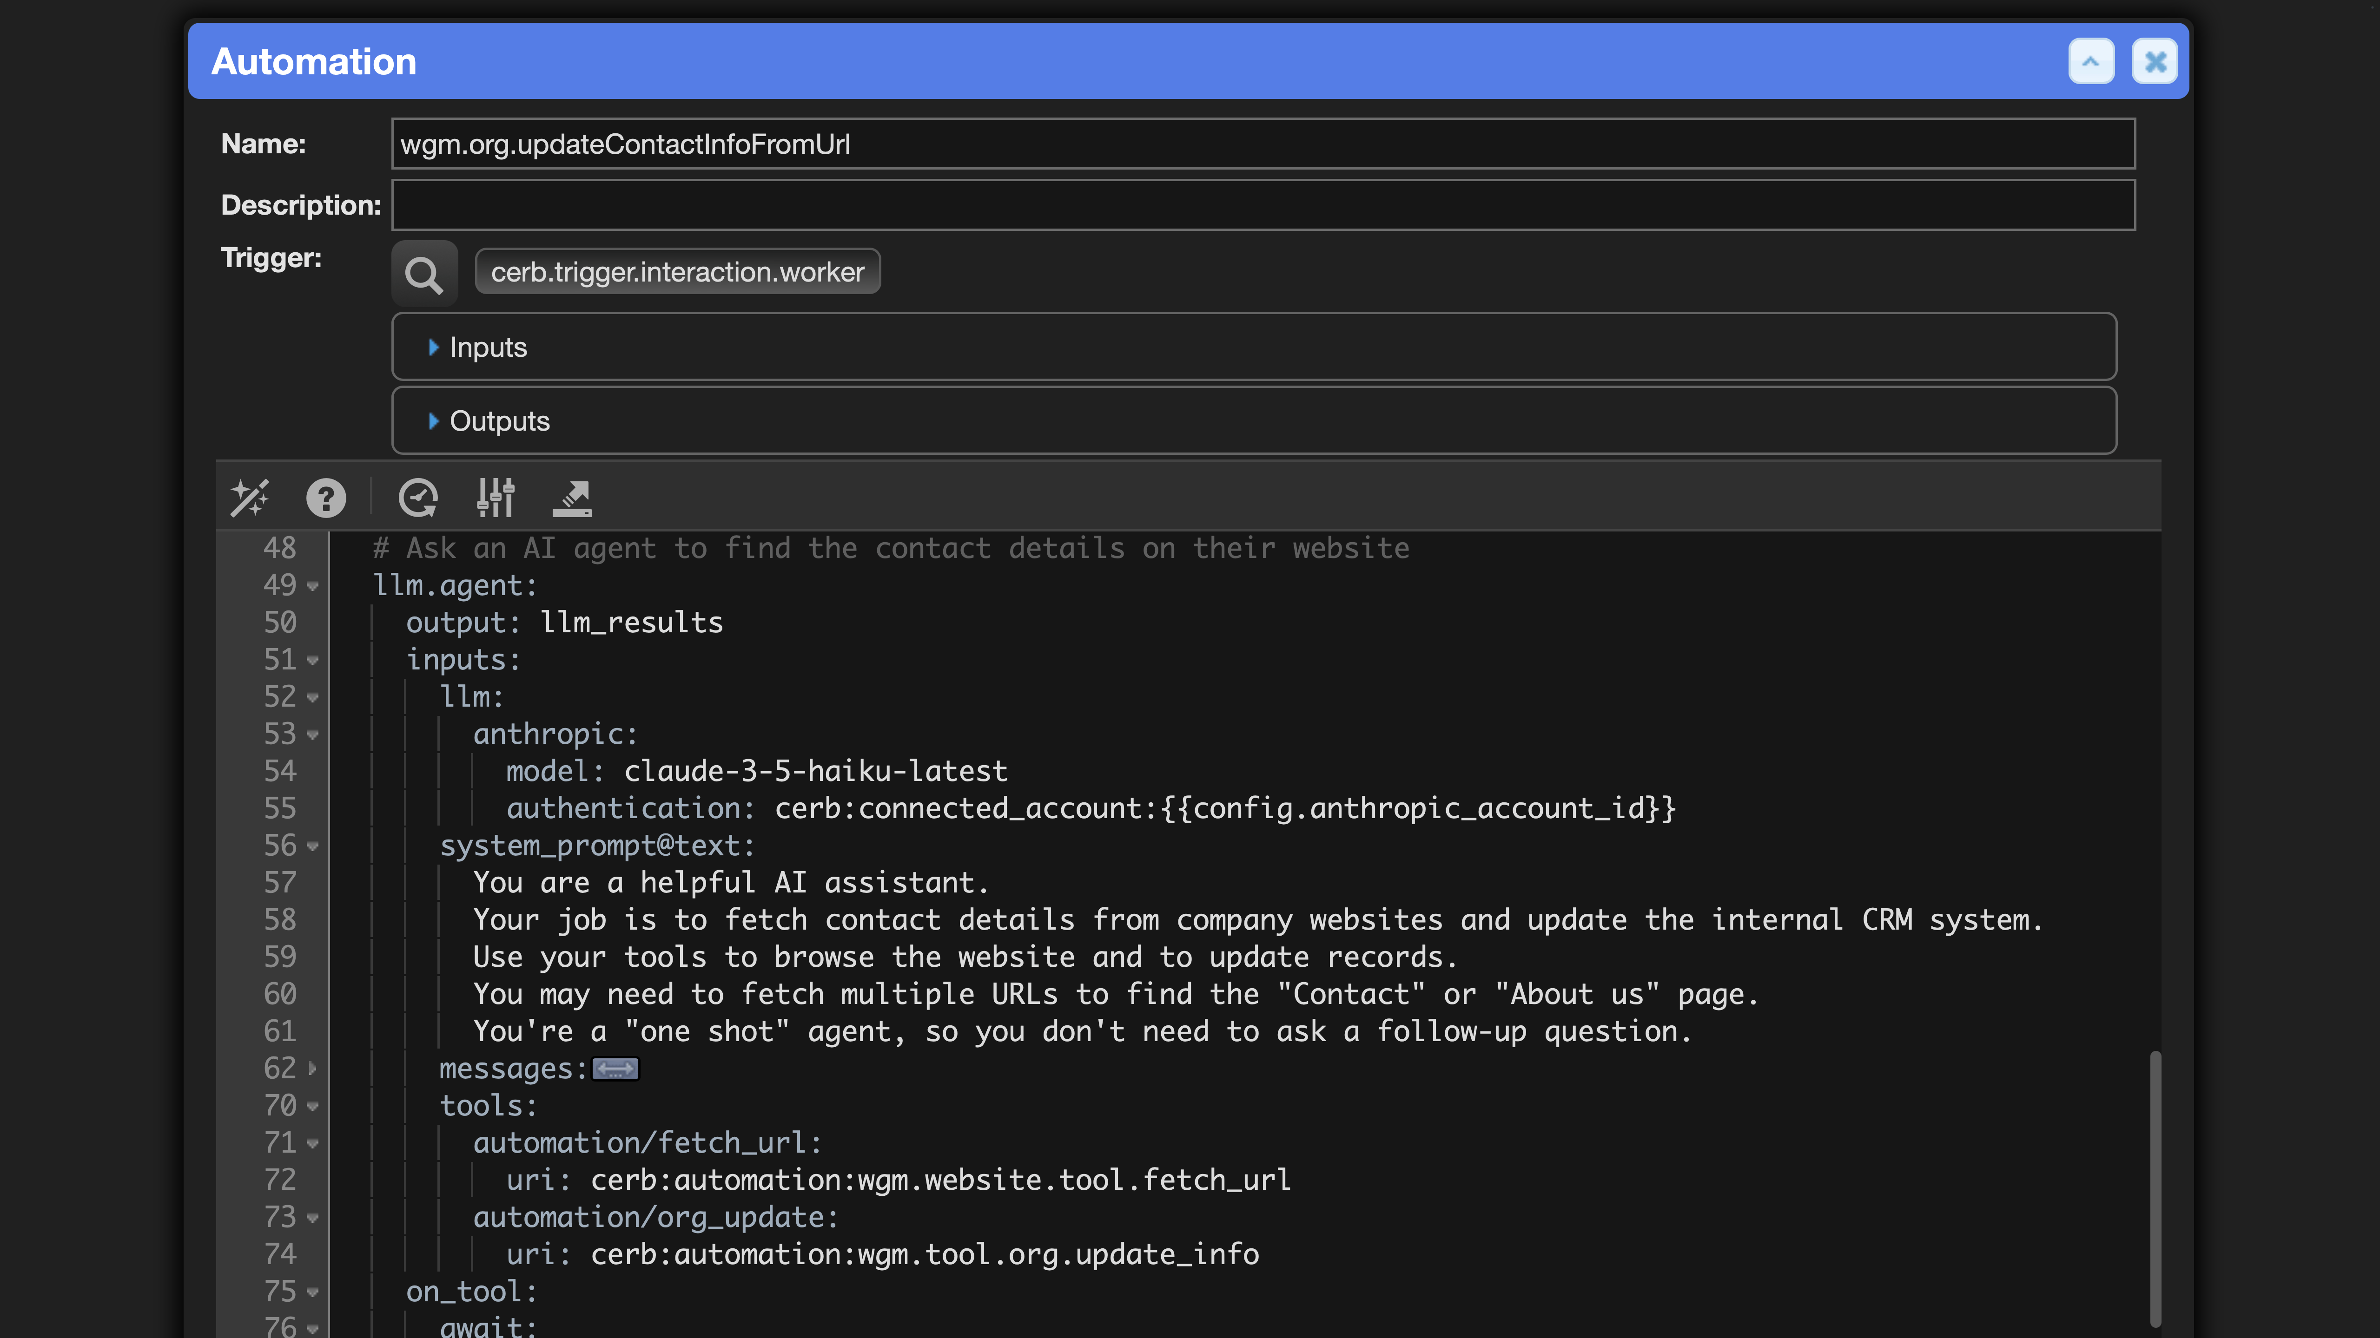Open the sliders settings toolbar icon
The height and width of the screenshot is (1338, 2380).
495,498
